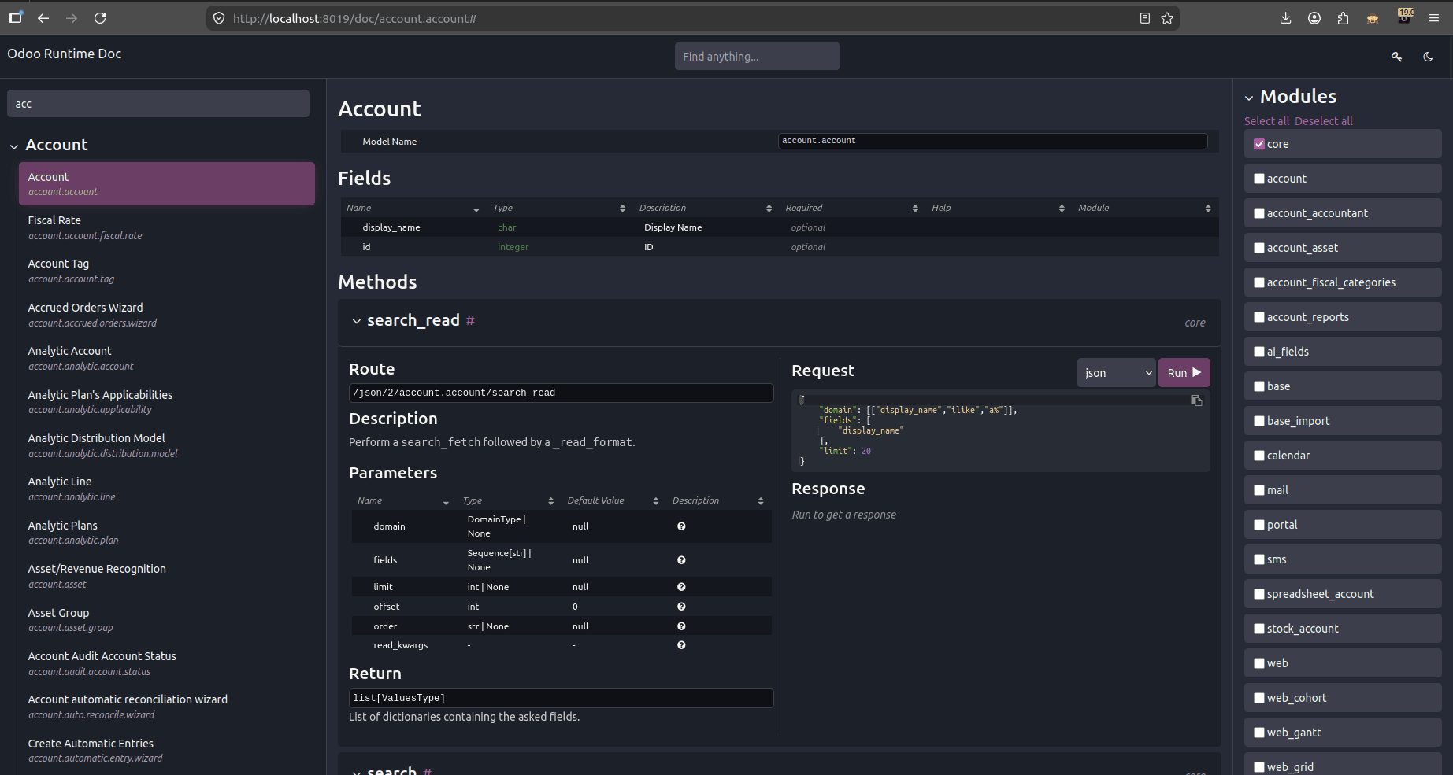Screen dimensions: 1453x775
Task: Sort Parameters table by Type
Action: pyautogui.click(x=508, y=500)
